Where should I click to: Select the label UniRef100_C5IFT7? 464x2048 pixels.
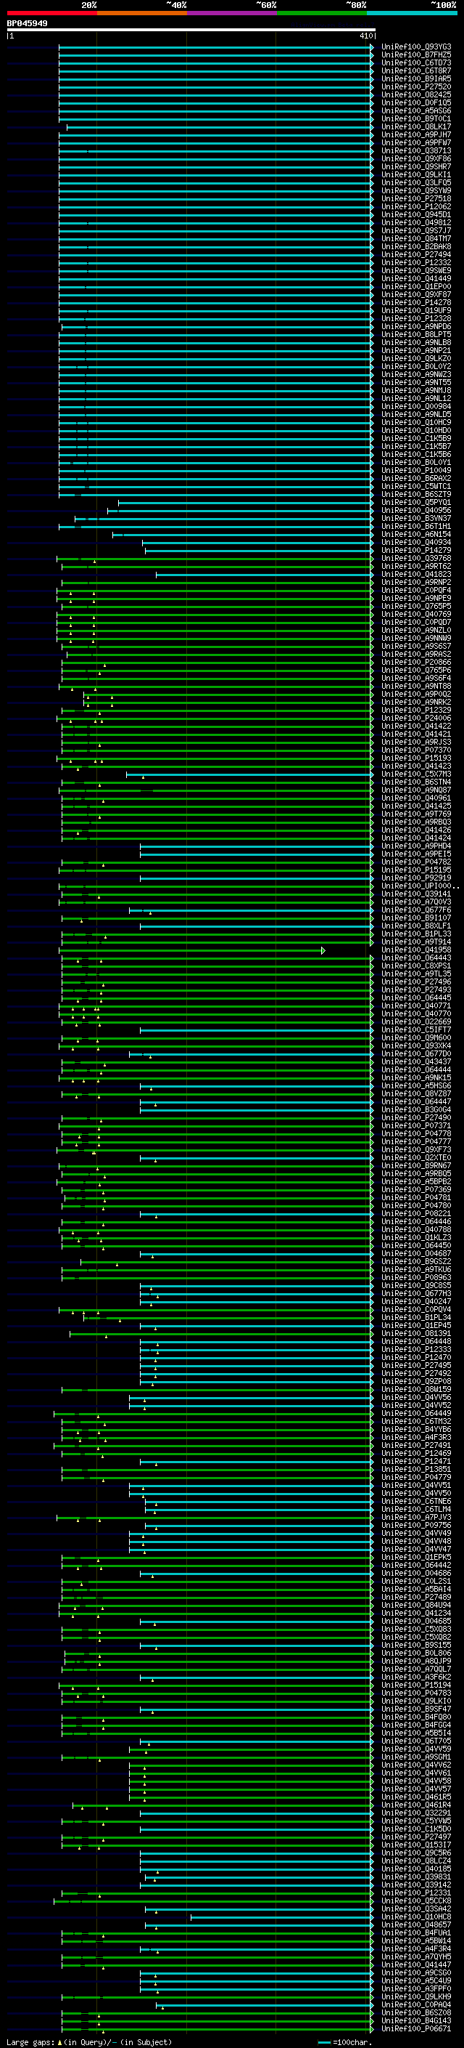416,1029
